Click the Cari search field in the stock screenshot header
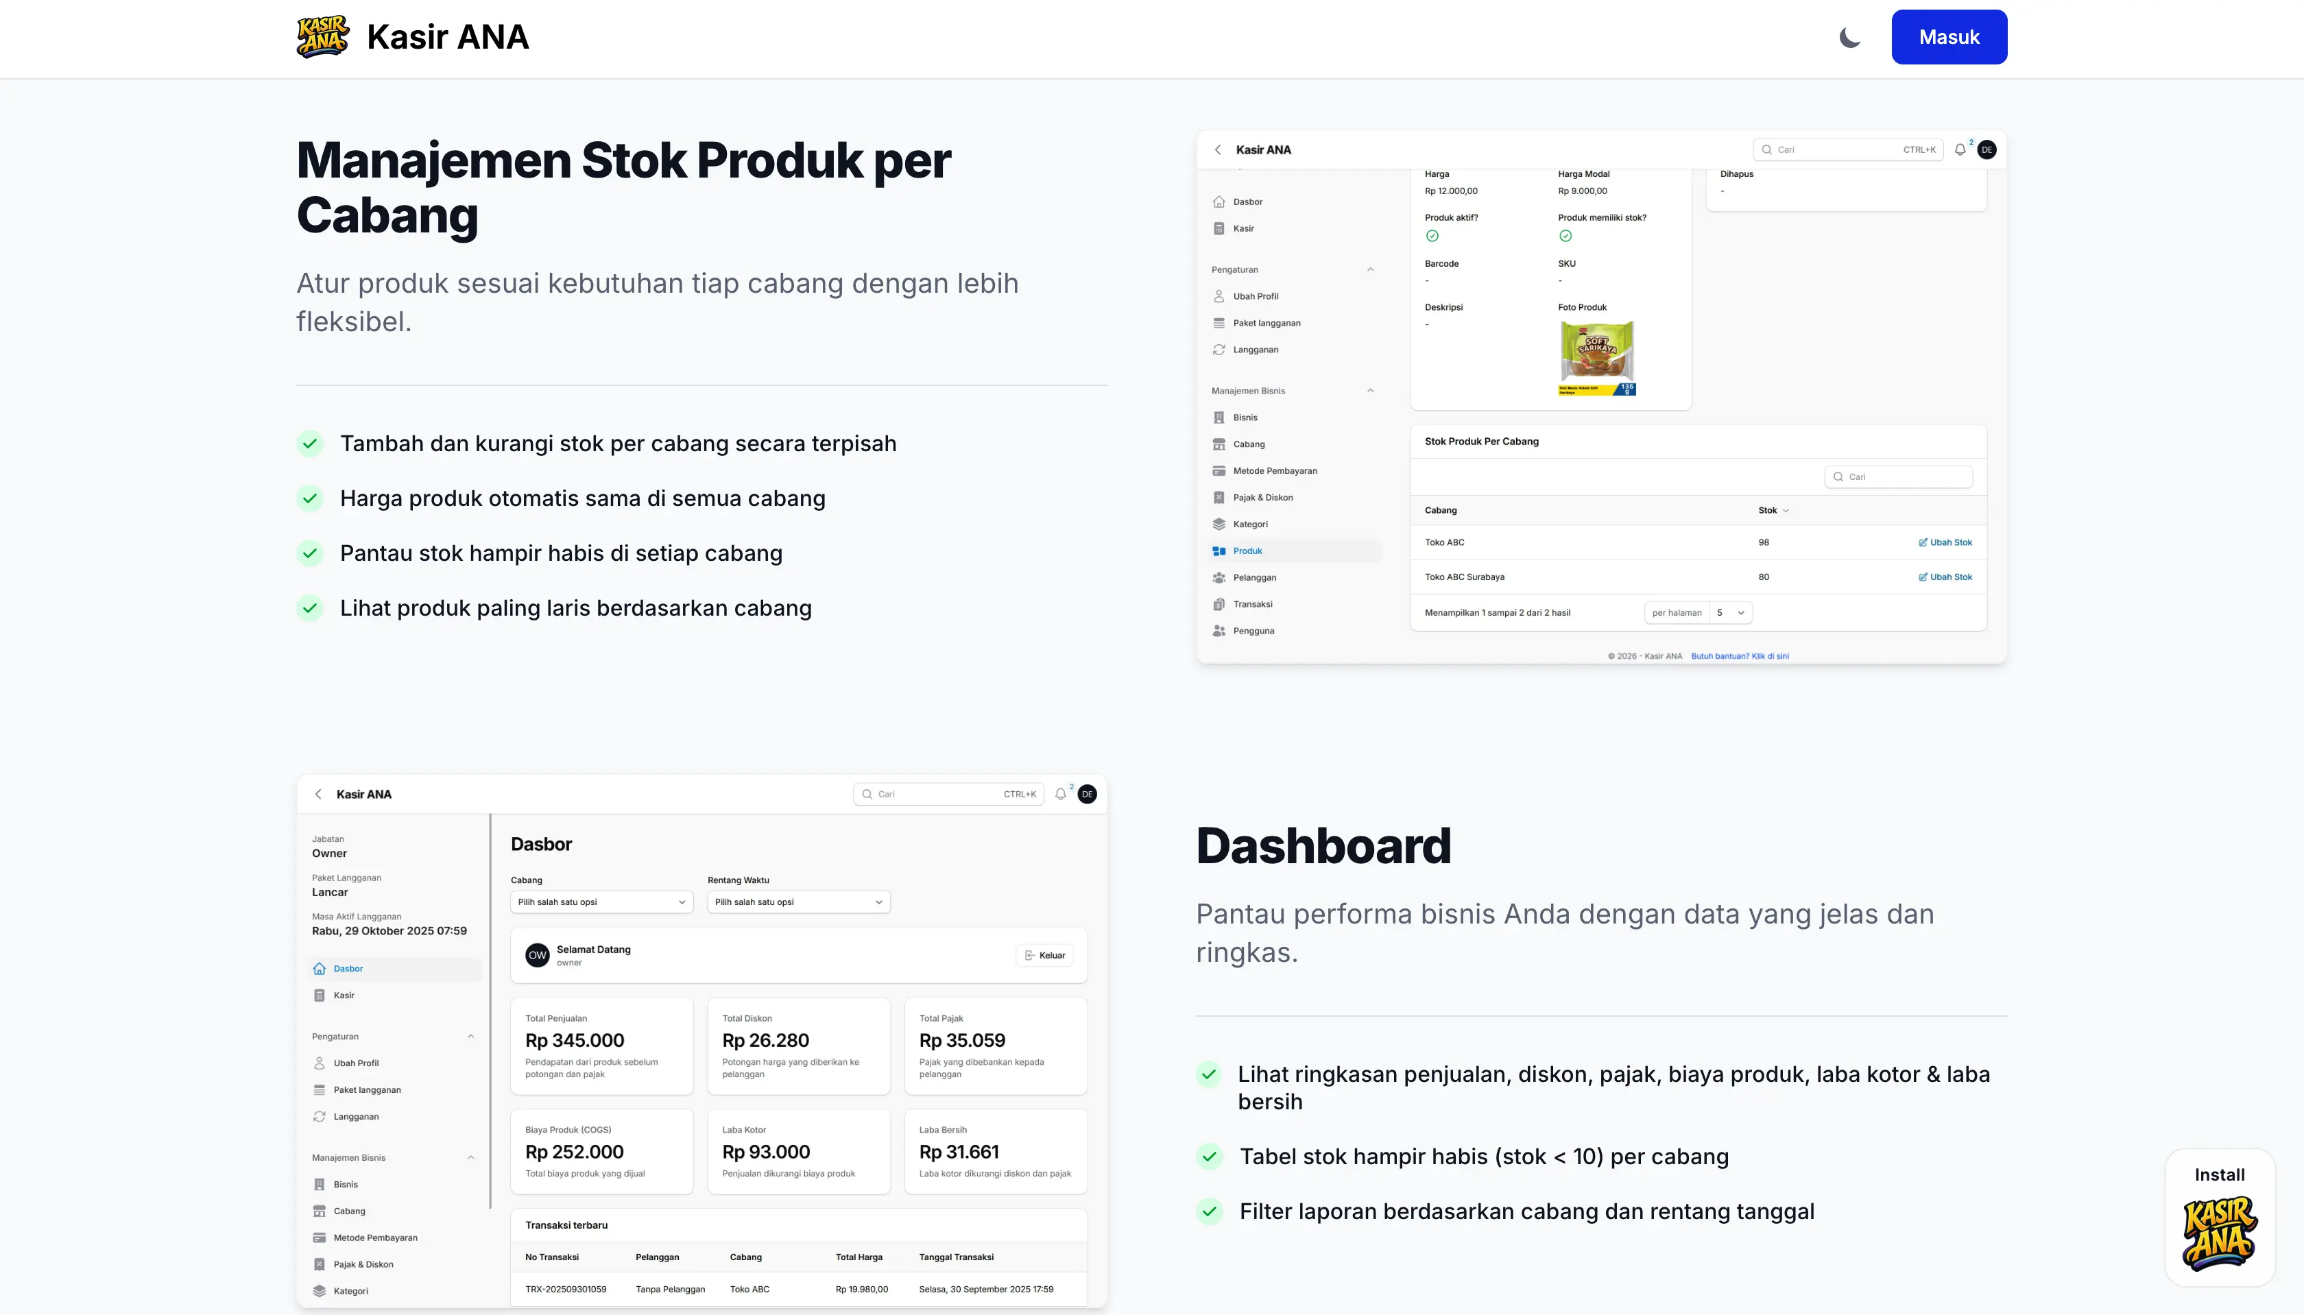Viewport: 2304px width, 1315px height. tap(1847, 150)
